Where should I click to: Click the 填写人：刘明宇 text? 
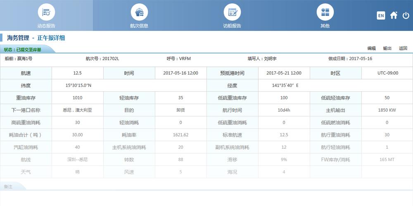(x=262, y=59)
